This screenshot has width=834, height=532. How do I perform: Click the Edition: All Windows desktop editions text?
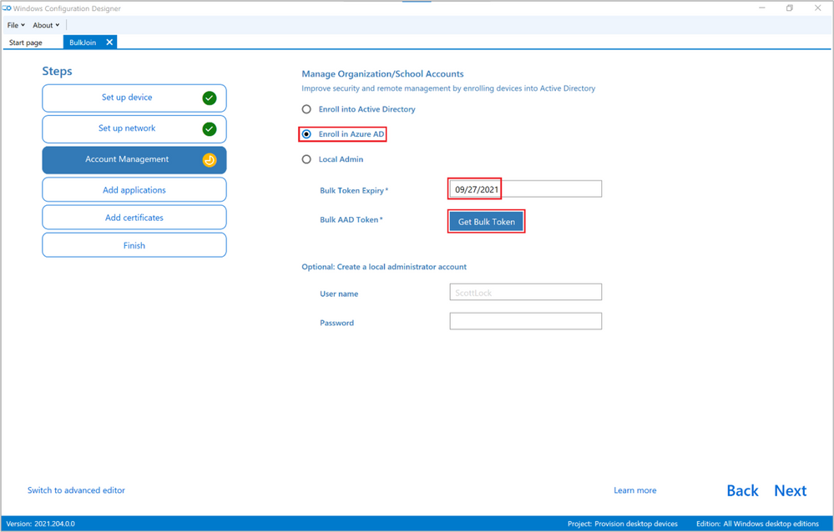(x=757, y=524)
